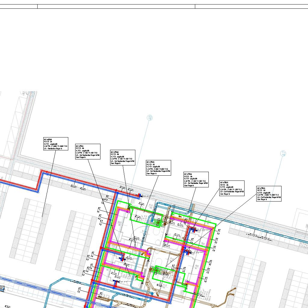Click room label box 6U 43B00
Viewport: 308px width, 308px height.
click(x=56, y=144)
